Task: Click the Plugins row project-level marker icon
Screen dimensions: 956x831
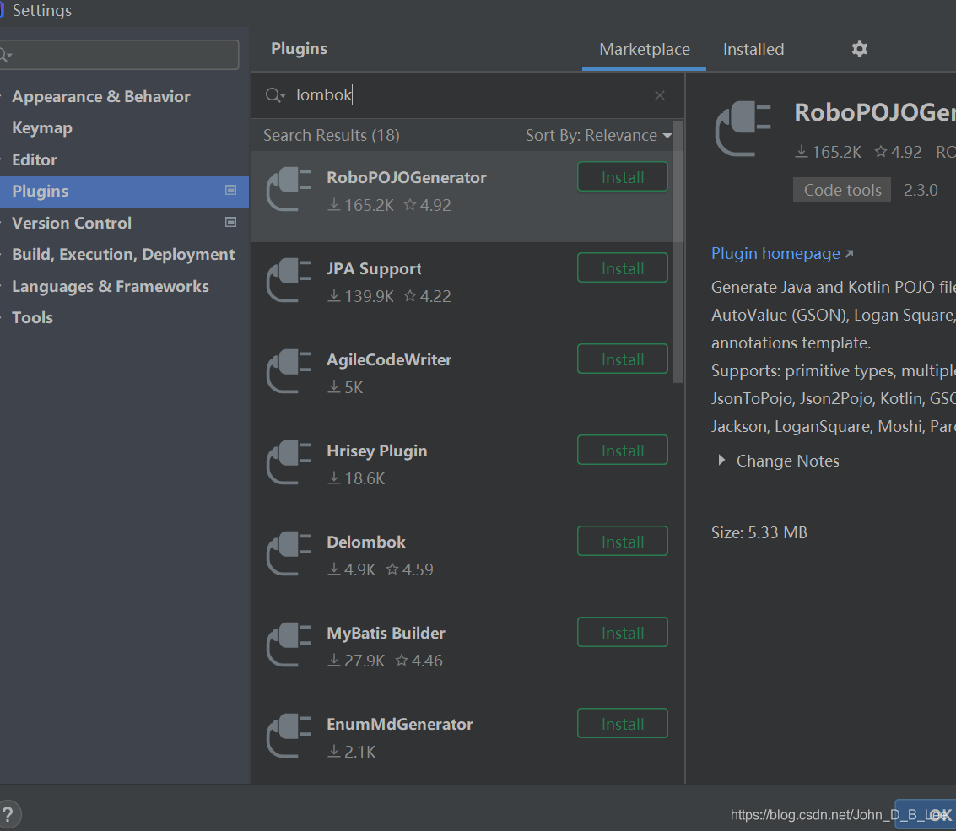Action: [231, 190]
